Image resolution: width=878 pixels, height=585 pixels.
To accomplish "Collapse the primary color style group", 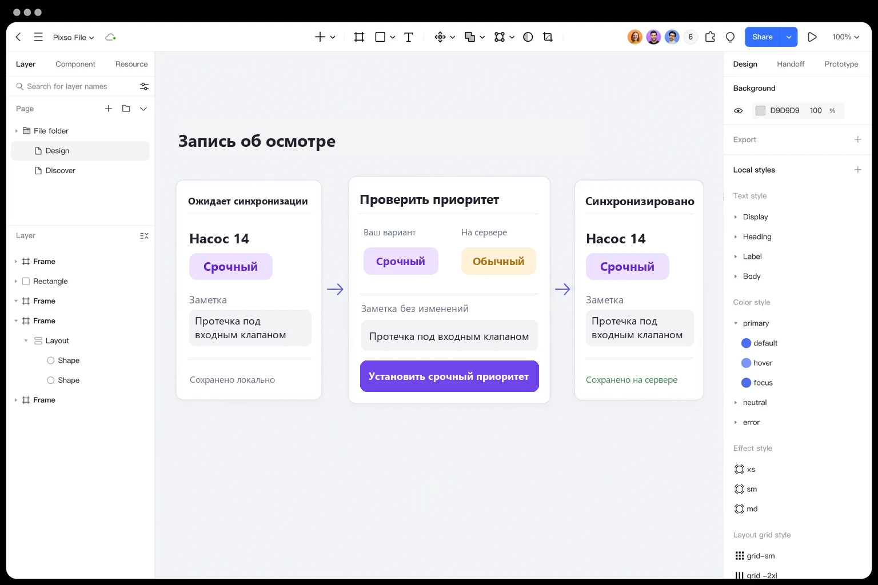I will coord(736,323).
